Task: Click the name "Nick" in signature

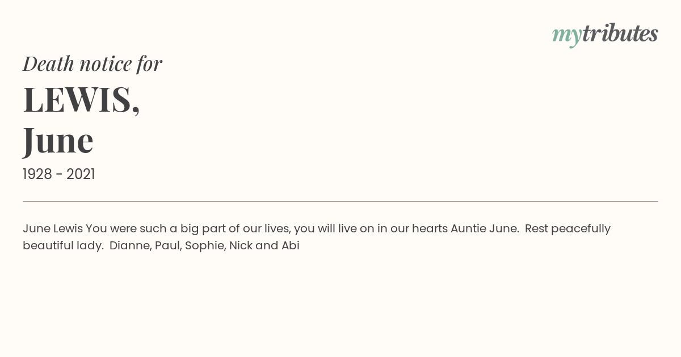Action: 241,246
